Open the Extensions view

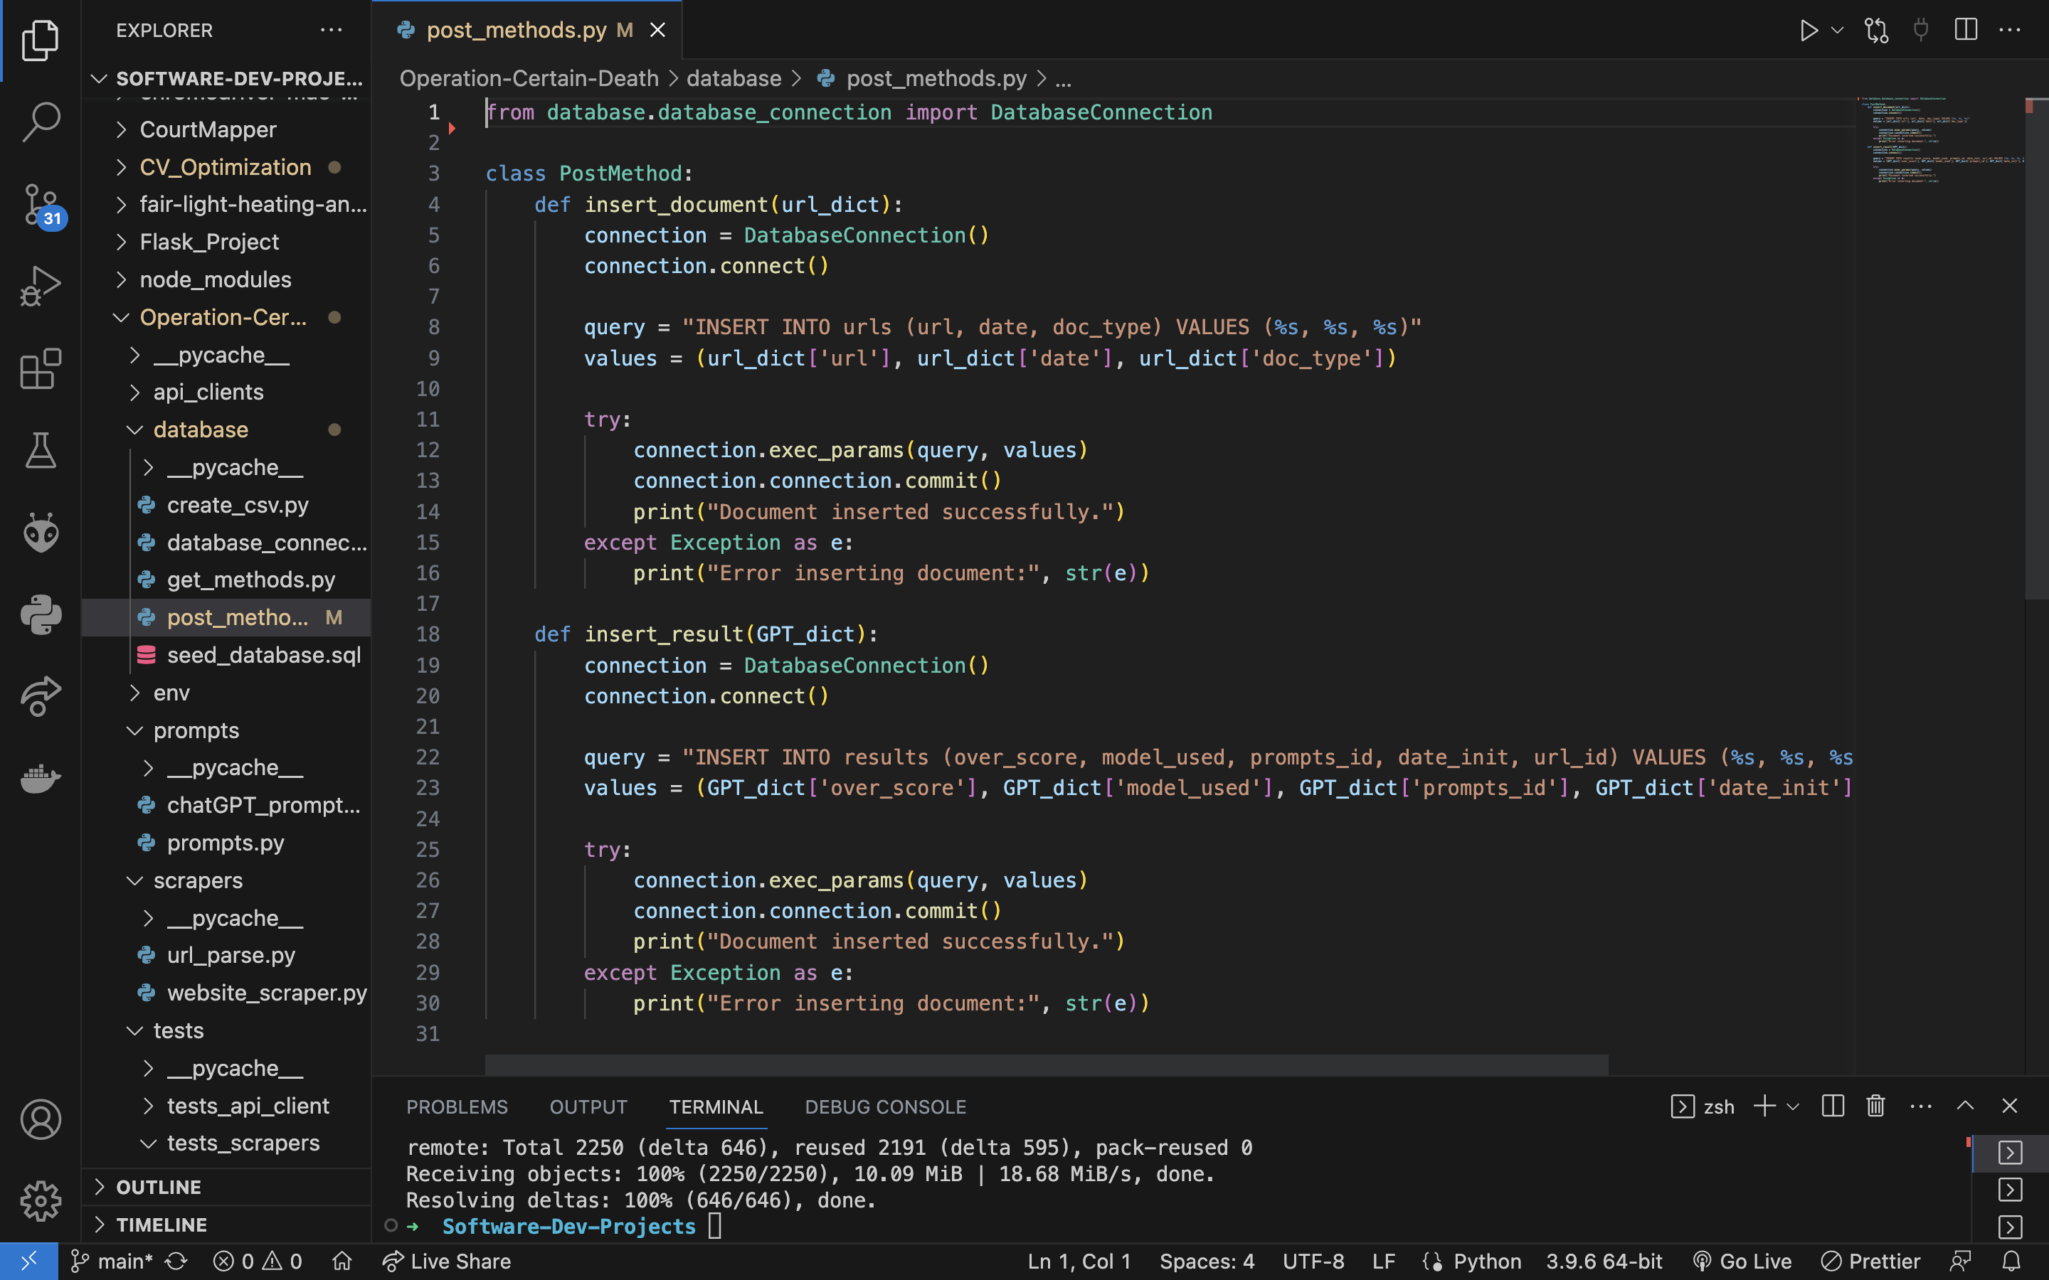coord(41,369)
